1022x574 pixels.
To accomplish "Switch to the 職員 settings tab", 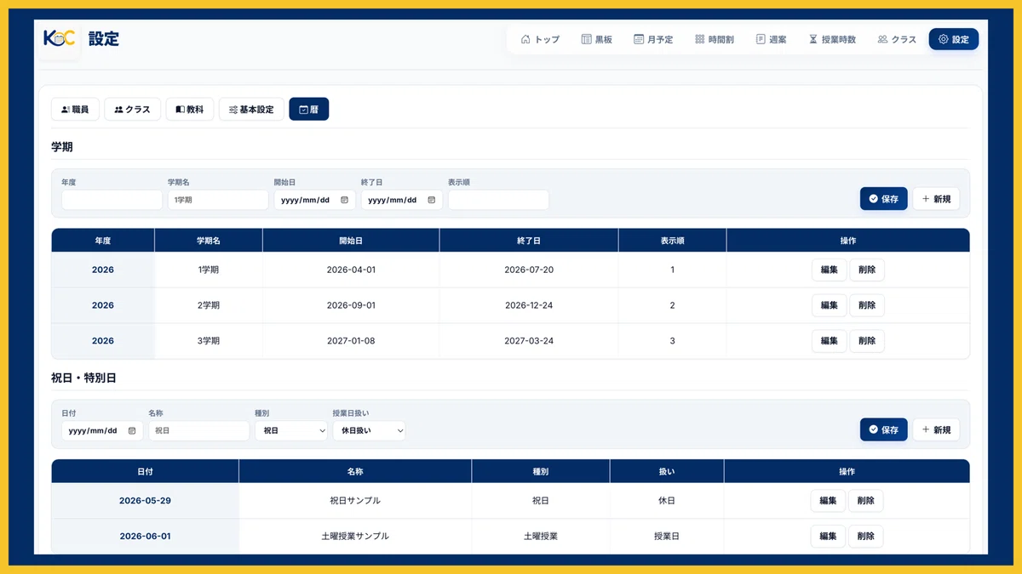I will 75,110.
